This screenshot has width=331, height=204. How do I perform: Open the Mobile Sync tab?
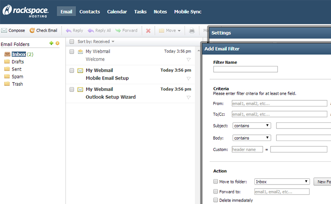click(x=187, y=12)
